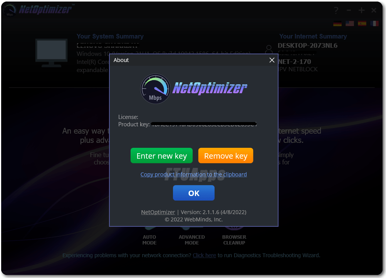Select the US flag for English
The image size is (386, 278).
click(349, 23)
